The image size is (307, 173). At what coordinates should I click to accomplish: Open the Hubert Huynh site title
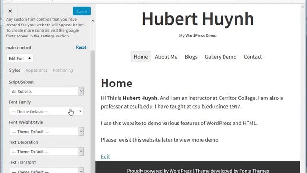tap(198, 19)
